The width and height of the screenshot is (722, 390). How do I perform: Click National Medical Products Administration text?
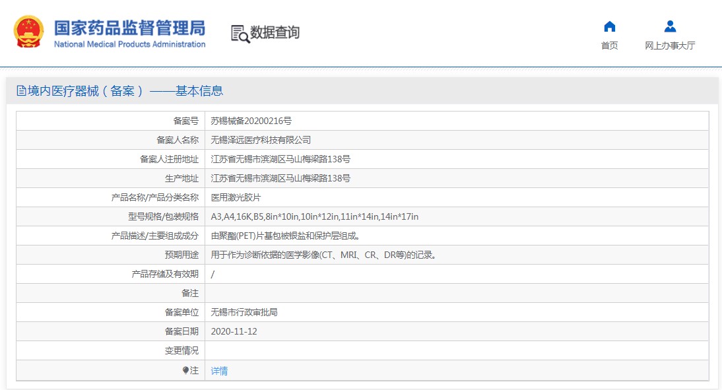pyautogui.click(x=130, y=44)
